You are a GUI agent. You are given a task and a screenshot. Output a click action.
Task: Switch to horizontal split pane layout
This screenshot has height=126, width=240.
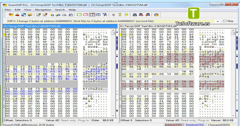tap(98, 15)
